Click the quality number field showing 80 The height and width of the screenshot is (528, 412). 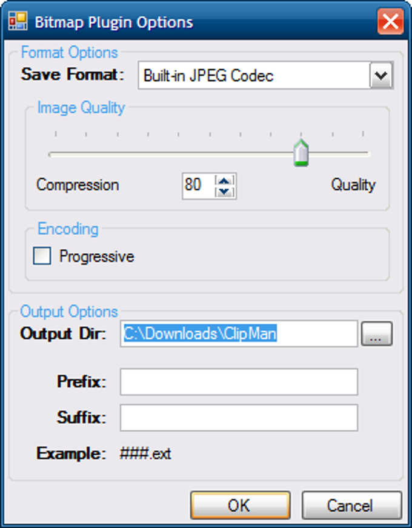tap(198, 185)
